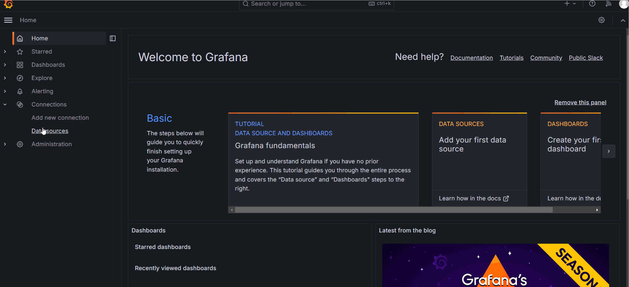
Task: Open Explore in the sidebar menu
Action: click(42, 78)
